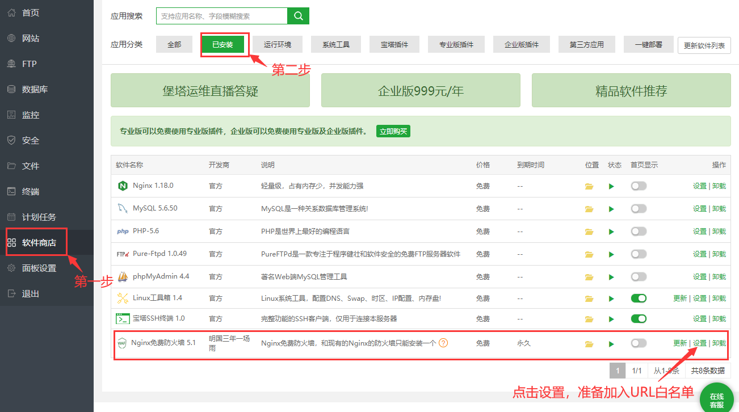This screenshot has height=412, width=739.
Task: Click the 宝塔SSH终端 terminal icon
Action: pyautogui.click(x=122, y=318)
